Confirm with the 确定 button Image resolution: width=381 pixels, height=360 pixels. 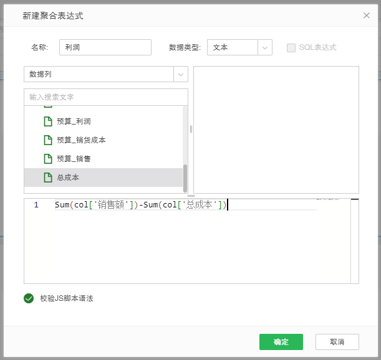coord(281,342)
